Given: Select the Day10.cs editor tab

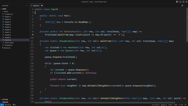Looking at the screenshot, I should (x=36, y=6).
